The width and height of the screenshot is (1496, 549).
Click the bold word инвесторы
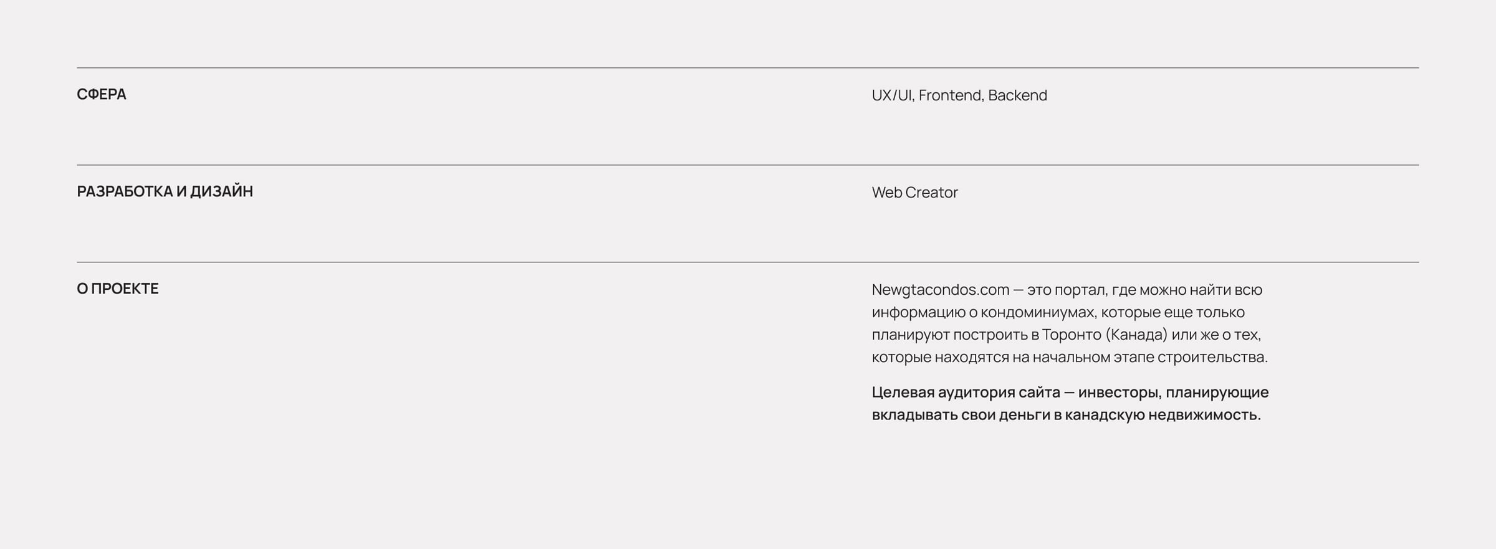pyautogui.click(x=1120, y=393)
